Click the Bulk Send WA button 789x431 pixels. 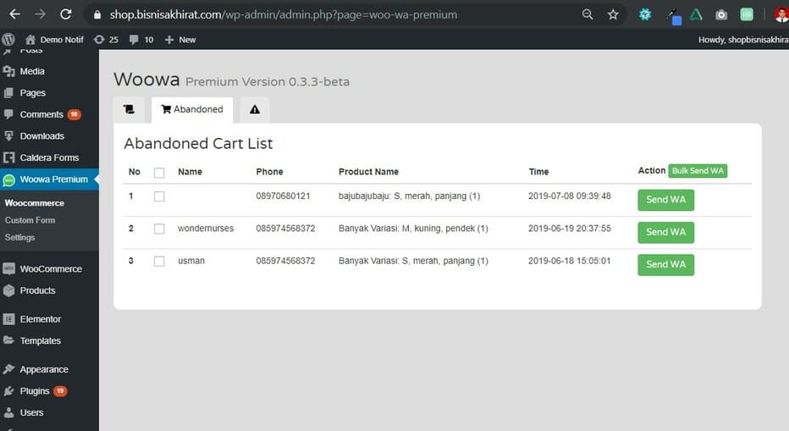(x=698, y=171)
